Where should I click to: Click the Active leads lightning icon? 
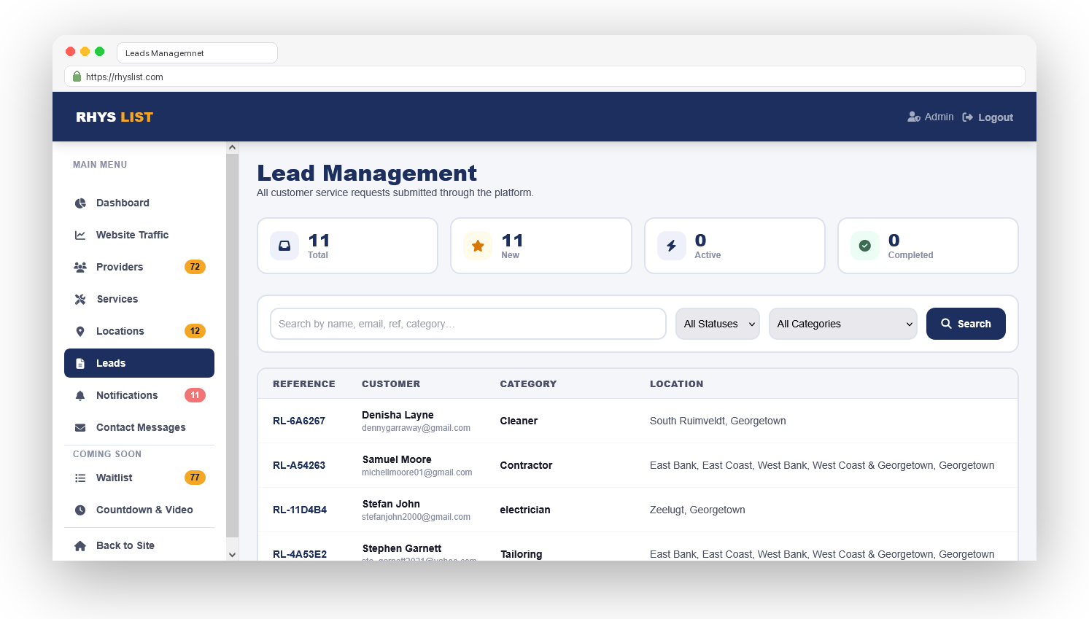click(671, 246)
